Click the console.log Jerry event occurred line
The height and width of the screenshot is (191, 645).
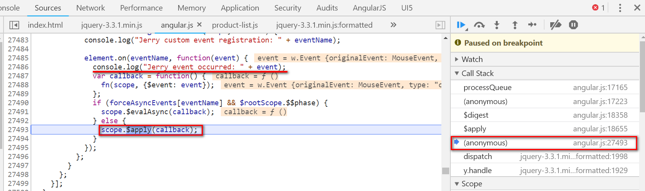[189, 67]
